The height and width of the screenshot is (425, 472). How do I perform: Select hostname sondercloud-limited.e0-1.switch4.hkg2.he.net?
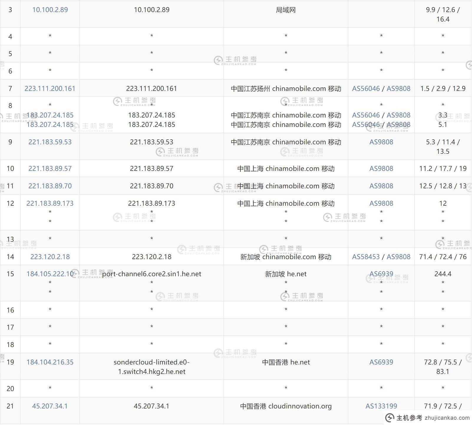(x=151, y=367)
